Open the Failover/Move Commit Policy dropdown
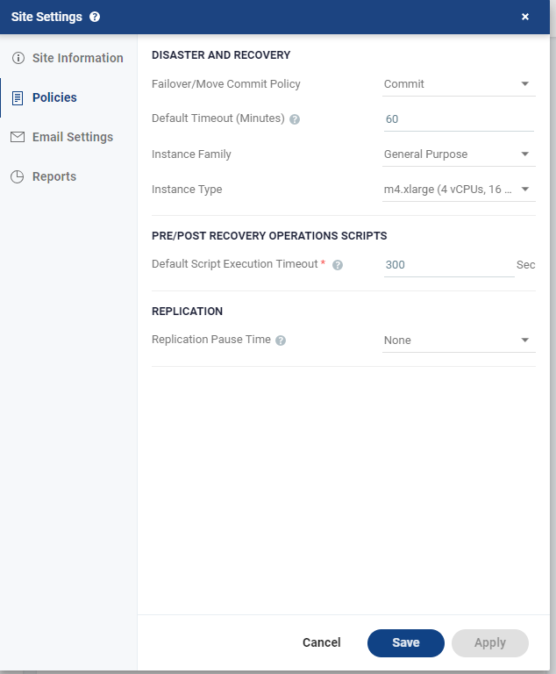 [x=459, y=84]
